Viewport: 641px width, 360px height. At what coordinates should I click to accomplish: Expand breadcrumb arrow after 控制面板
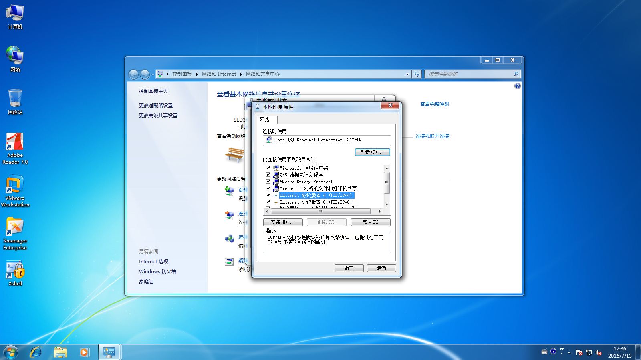[x=197, y=74]
